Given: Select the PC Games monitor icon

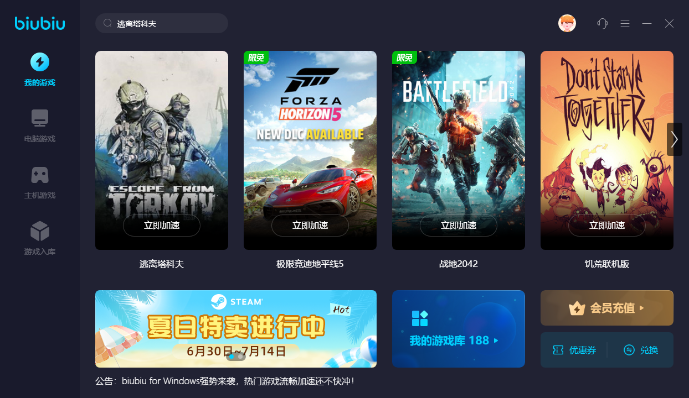Looking at the screenshot, I should [x=40, y=118].
